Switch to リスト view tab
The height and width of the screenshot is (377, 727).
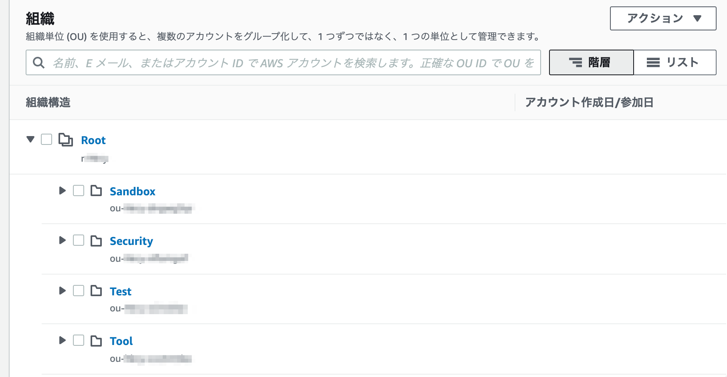(675, 62)
